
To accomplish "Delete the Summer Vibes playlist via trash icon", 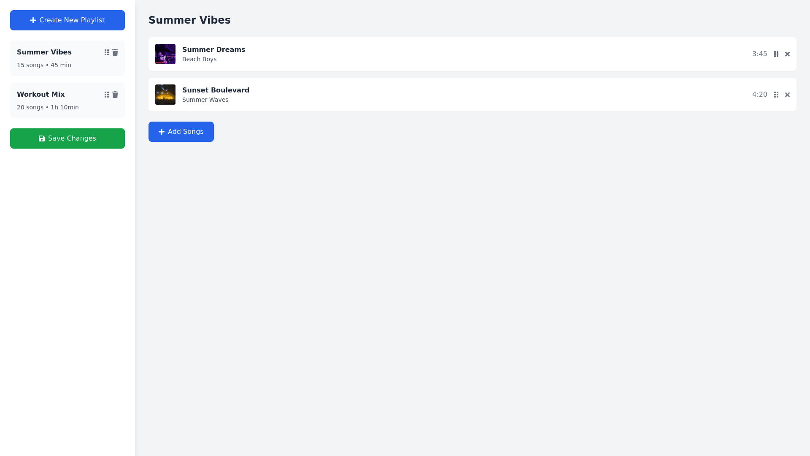I will [115, 52].
